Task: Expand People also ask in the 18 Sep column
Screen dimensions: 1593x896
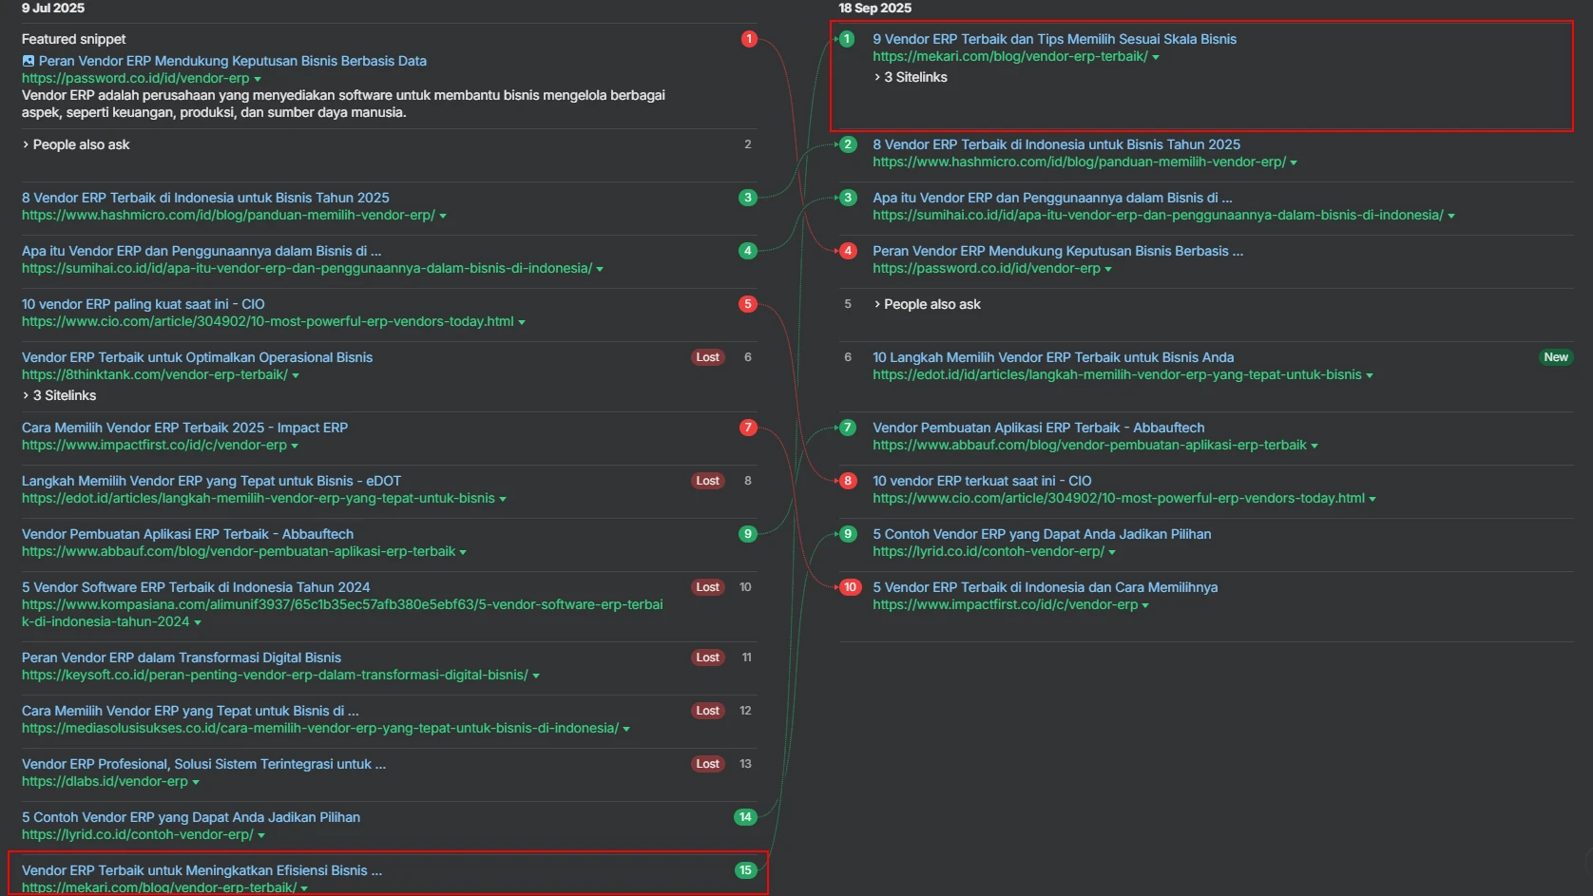Action: click(927, 304)
